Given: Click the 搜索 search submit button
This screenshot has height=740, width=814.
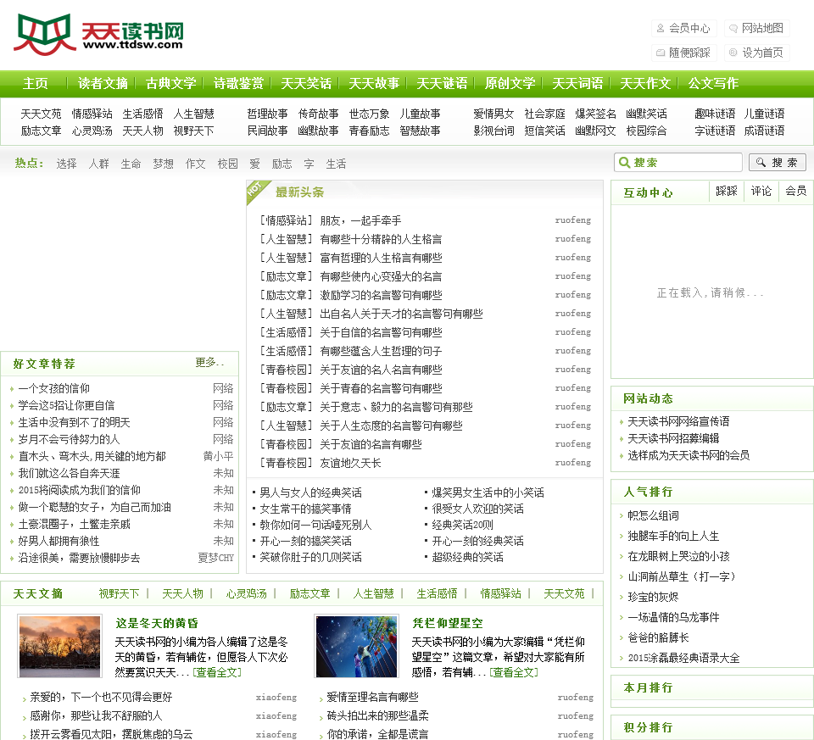Looking at the screenshot, I should (778, 163).
